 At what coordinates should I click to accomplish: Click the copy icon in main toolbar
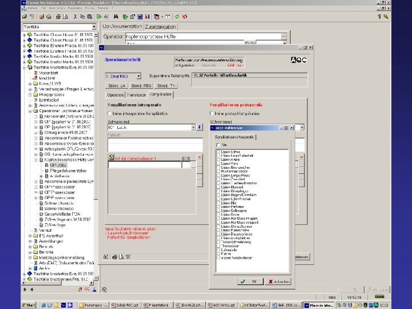[82, 17]
